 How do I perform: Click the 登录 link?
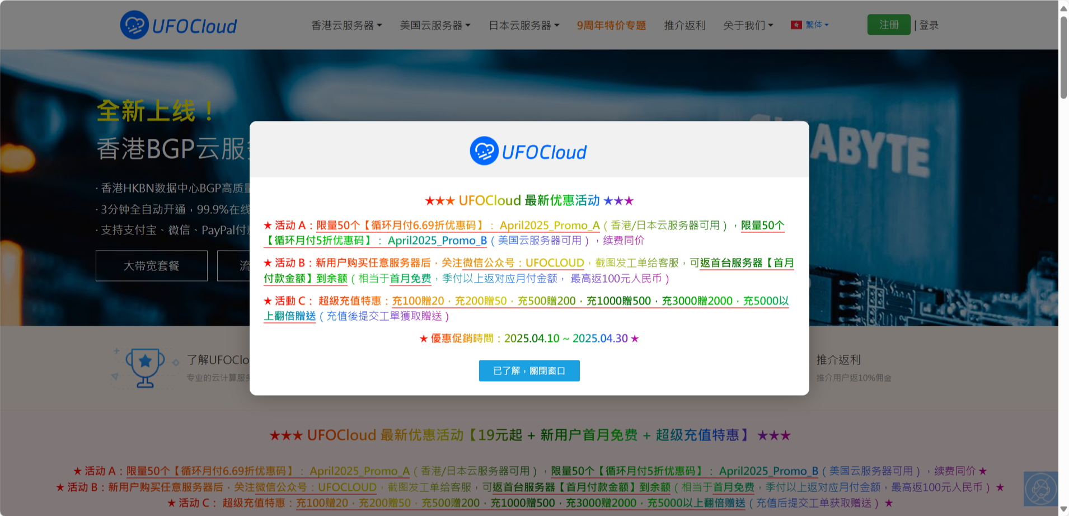pyautogui.click(x=929, y=26)
